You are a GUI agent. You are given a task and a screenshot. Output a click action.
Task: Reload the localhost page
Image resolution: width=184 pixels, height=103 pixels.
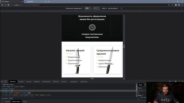[8, 5]
